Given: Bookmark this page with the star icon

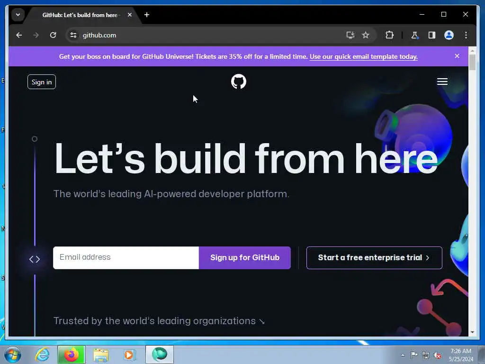Looking at the screenshot, I should pyautogui.click(x=366, y=35).
